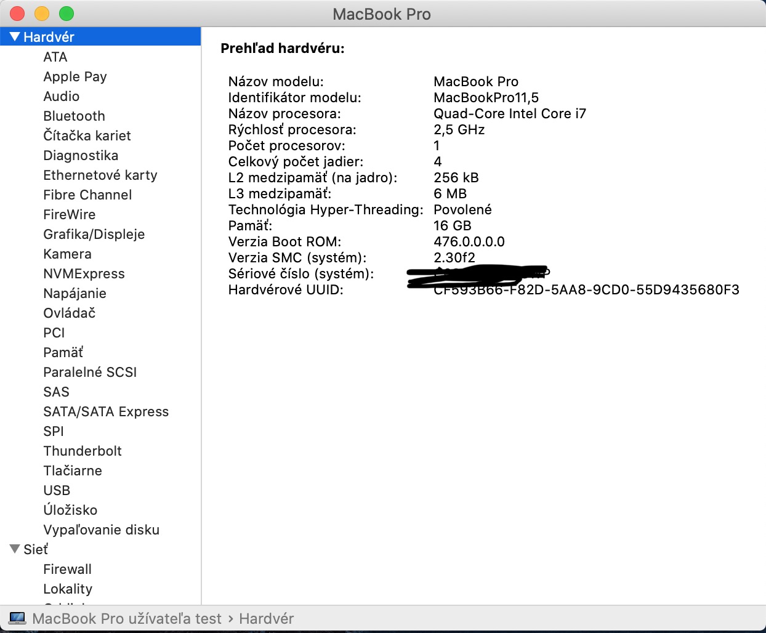Image resolution: width=766 pixels, height=633 pixels.
Task: Open USB hardware section
Action: [x=57, y=490]
